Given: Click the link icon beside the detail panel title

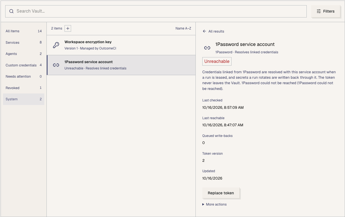Looking at the screenshot, I should [x=207, y=48].
